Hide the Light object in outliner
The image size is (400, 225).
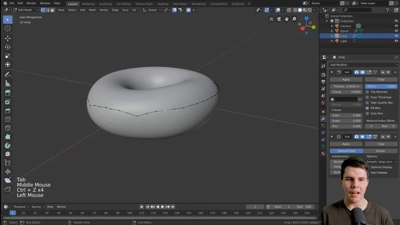(x=396, y=41)
